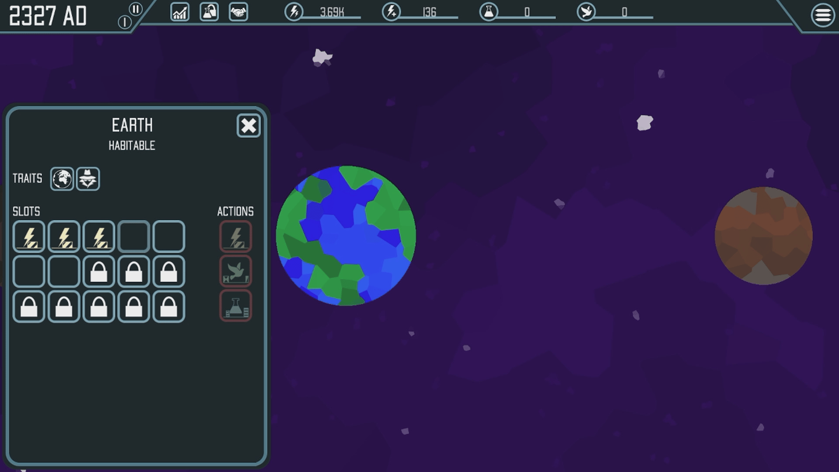The image size is (839, 472).
Task: Select the third energy building slot
Action: point(99,237)
